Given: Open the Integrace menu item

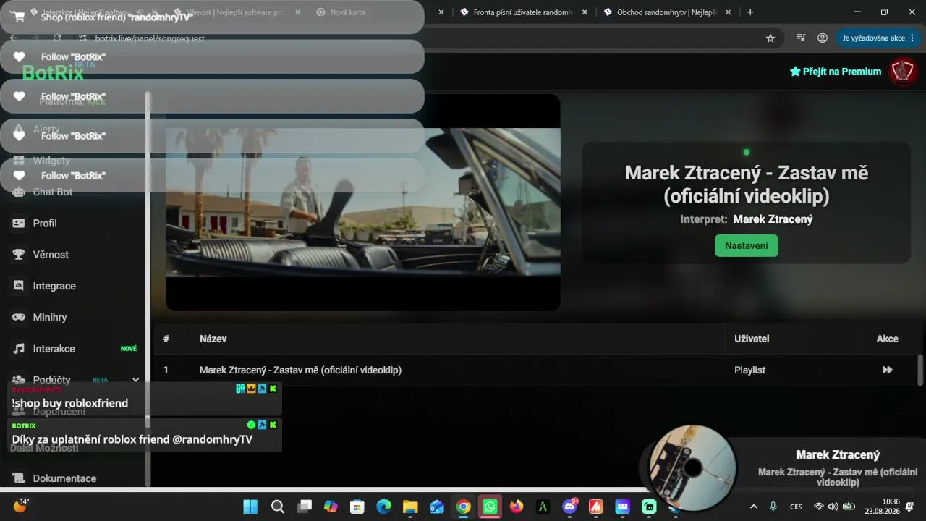Looking at the screenshot, I should click(54, 286).
